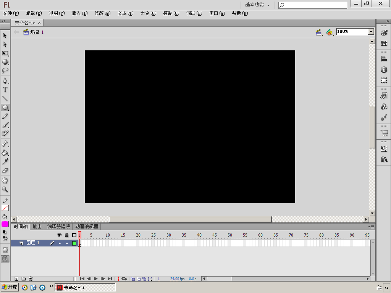The image size is (391, 293).
Task: Open the 窗口(W) menu
Action: (x=217, y=13)
